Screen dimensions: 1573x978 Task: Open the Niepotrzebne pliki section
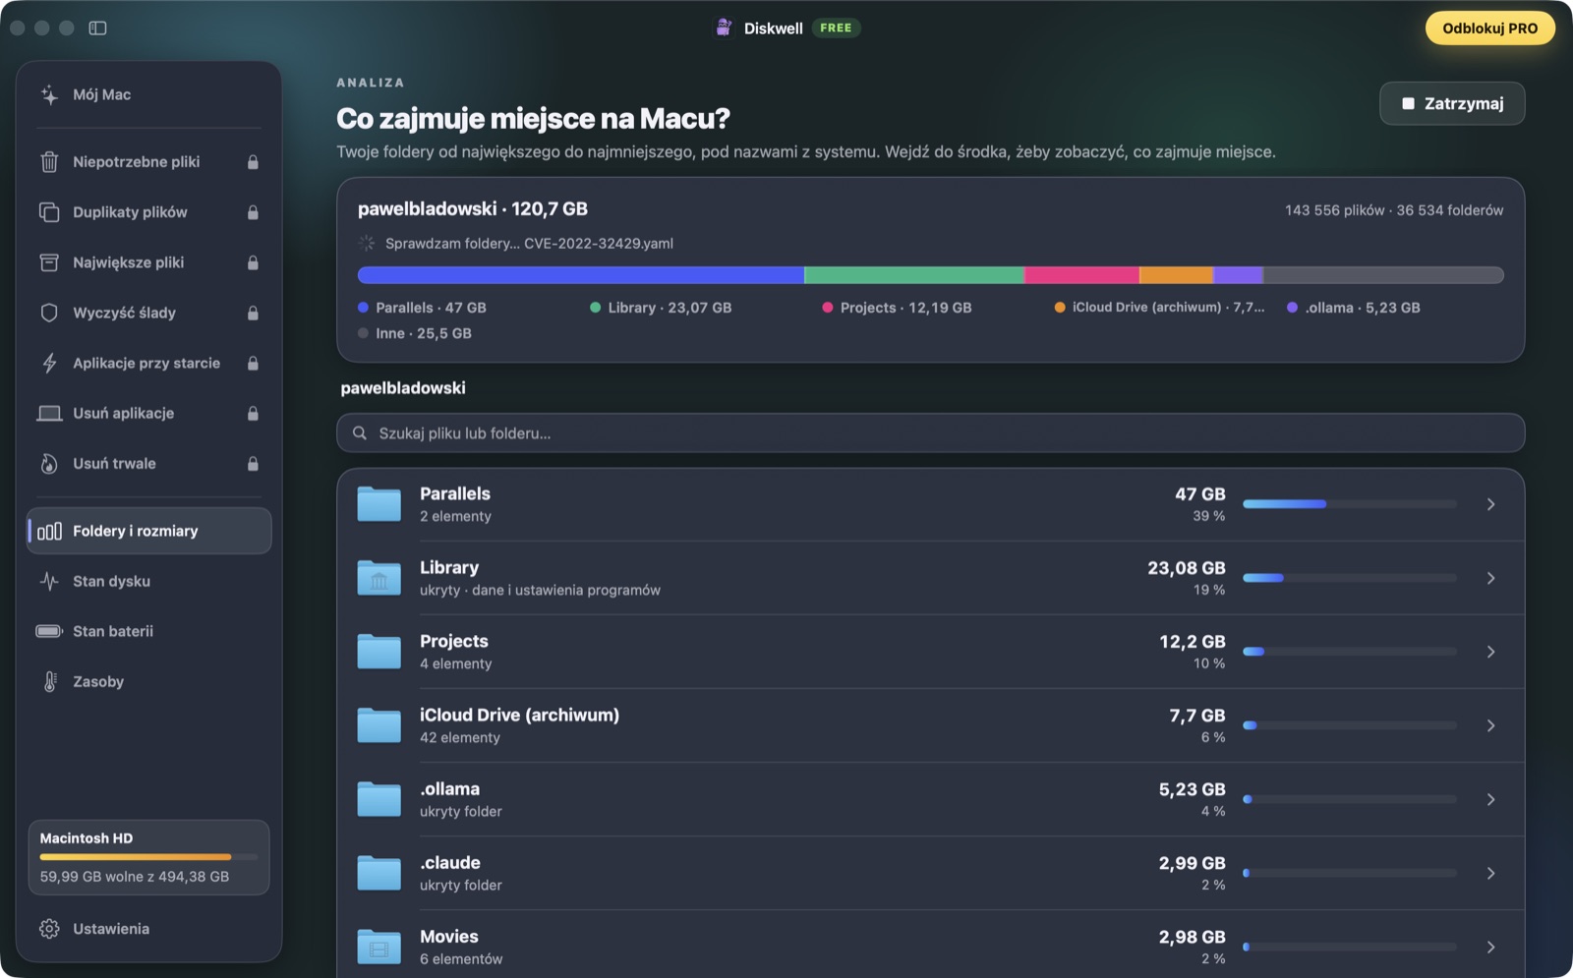148,161
